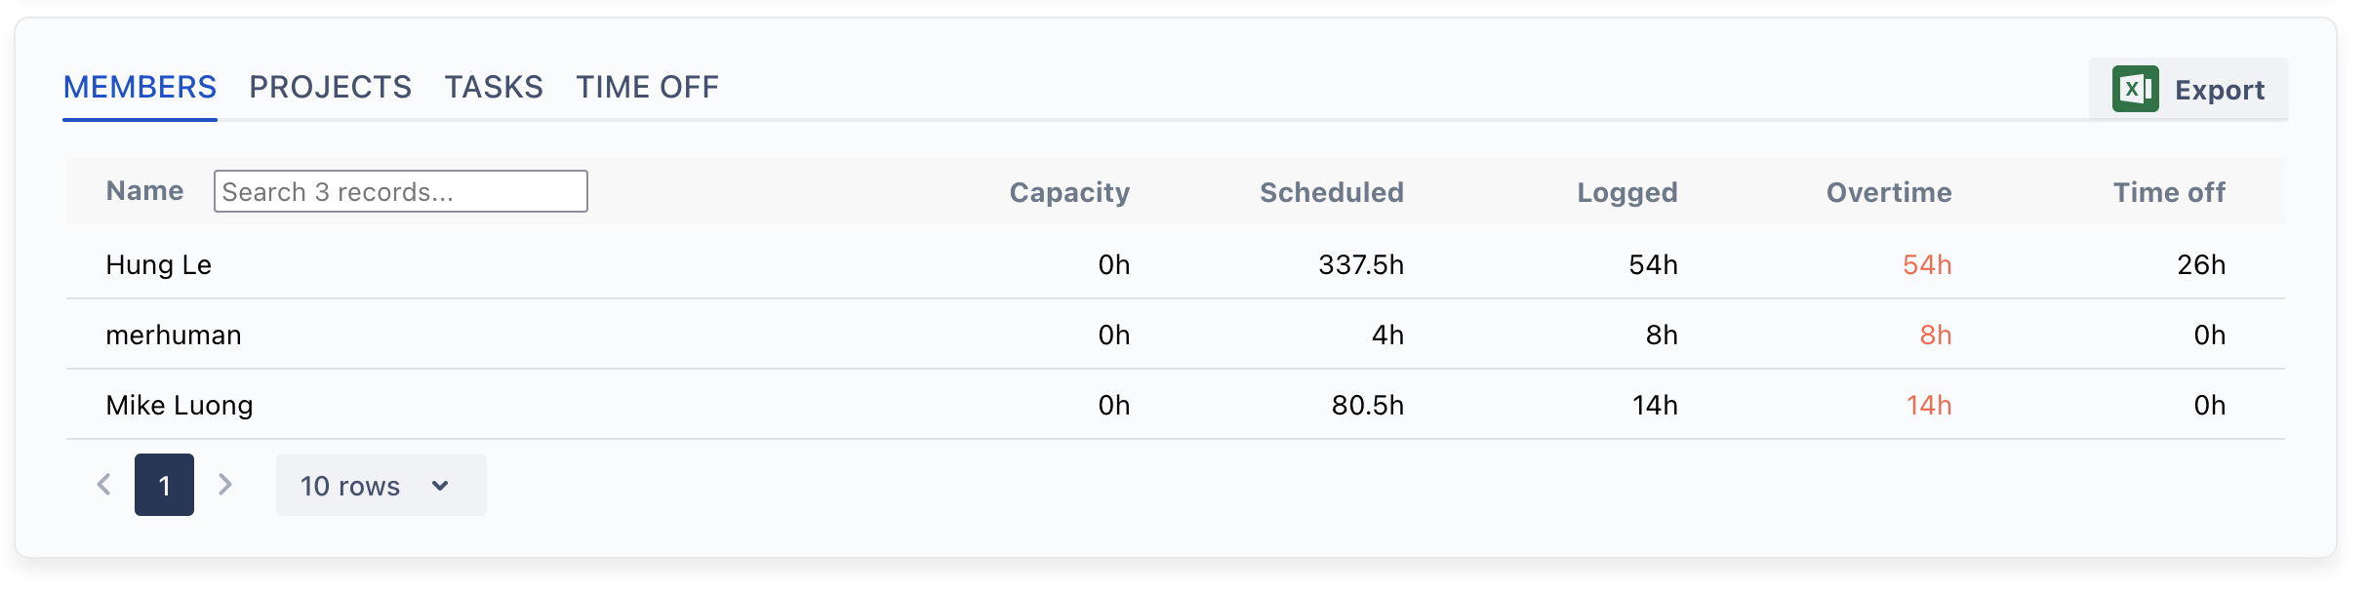2369x593 pixels.
Task: Open the Time Off tab
Action: pos(647,88)
